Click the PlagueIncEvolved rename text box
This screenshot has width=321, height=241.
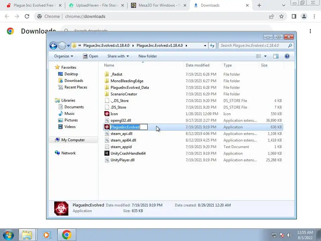[129, 127]
